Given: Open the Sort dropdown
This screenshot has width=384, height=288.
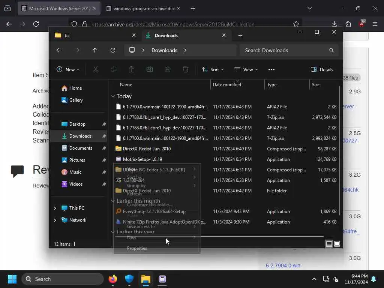Looking at the screenshot, I should [213, 69].
